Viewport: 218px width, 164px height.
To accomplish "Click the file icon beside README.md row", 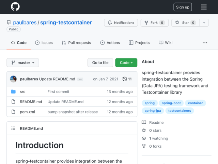I will point(13,101).
